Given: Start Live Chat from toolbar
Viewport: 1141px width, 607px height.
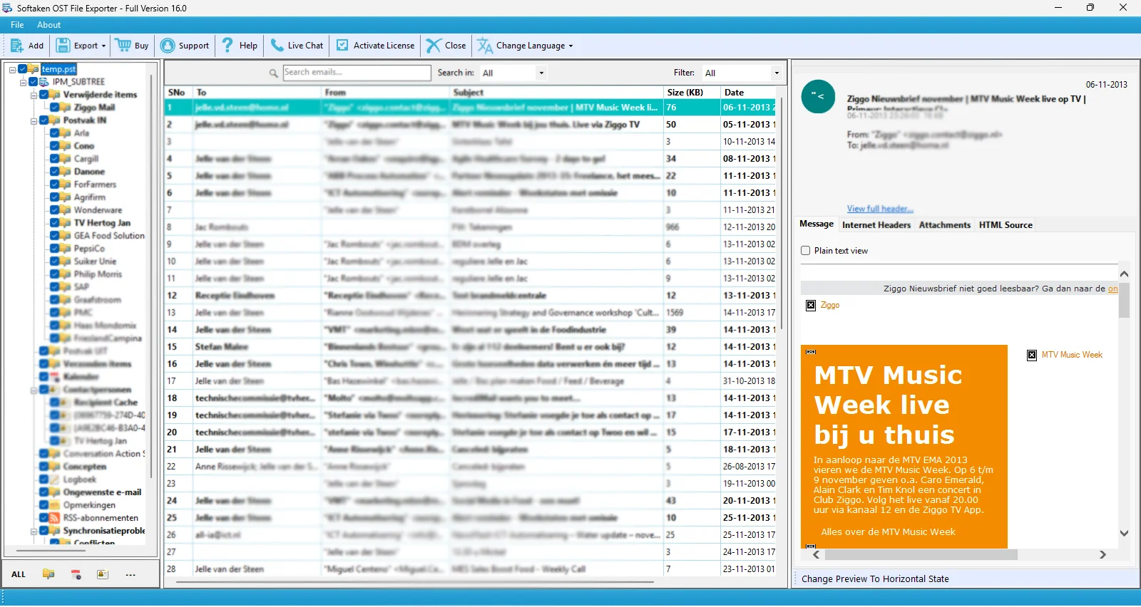Looking at the screenshot, I should (x=297, y=46).
